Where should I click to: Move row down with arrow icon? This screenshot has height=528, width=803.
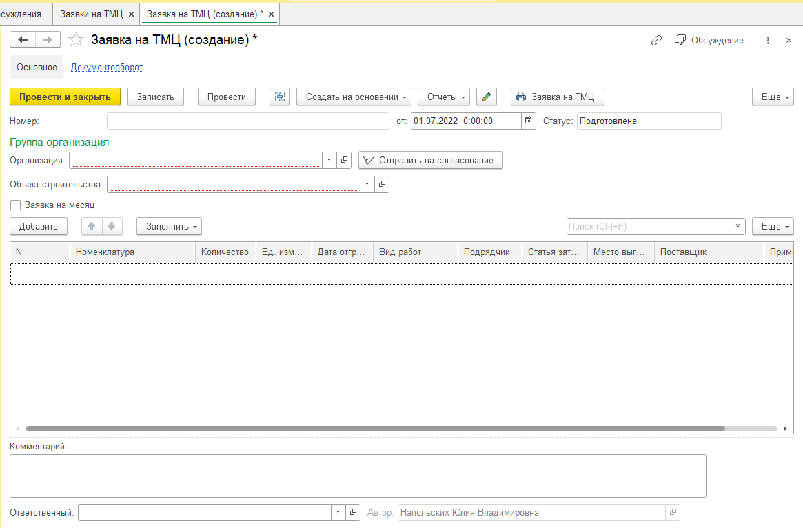coord(112,226)
